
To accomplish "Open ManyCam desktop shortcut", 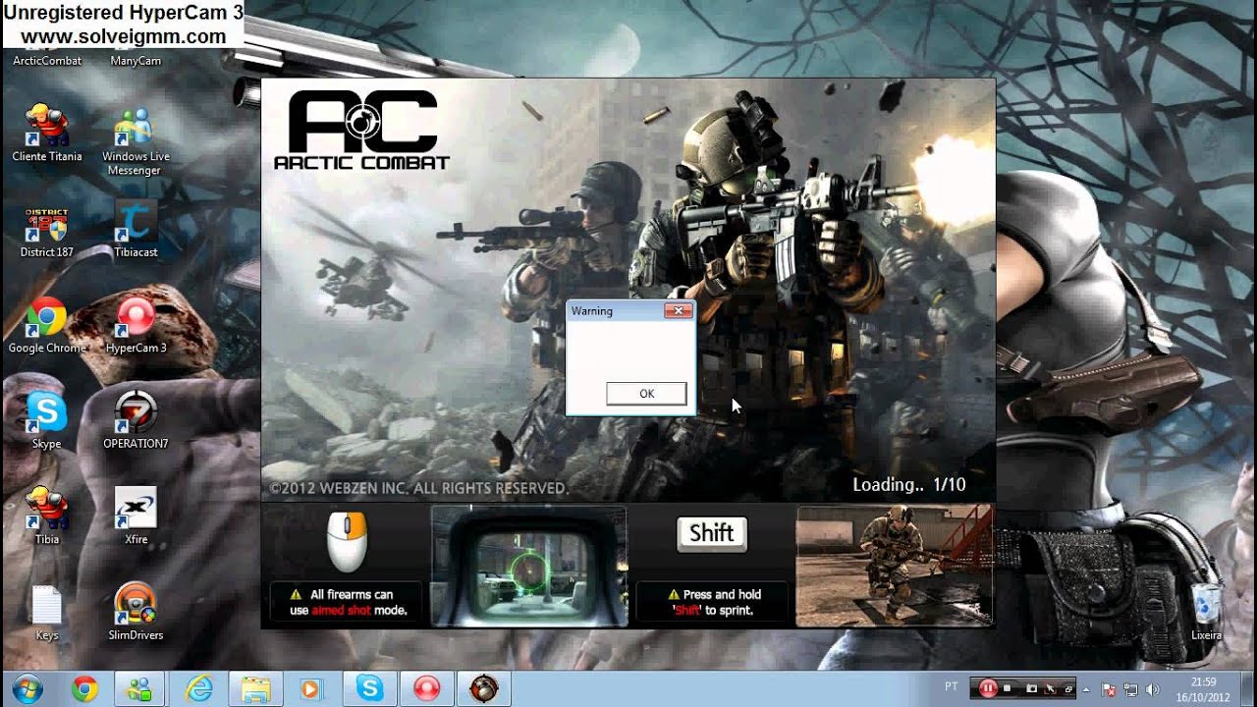I will 136,59.
